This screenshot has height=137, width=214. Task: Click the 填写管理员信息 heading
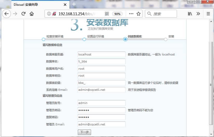[52, 96]
